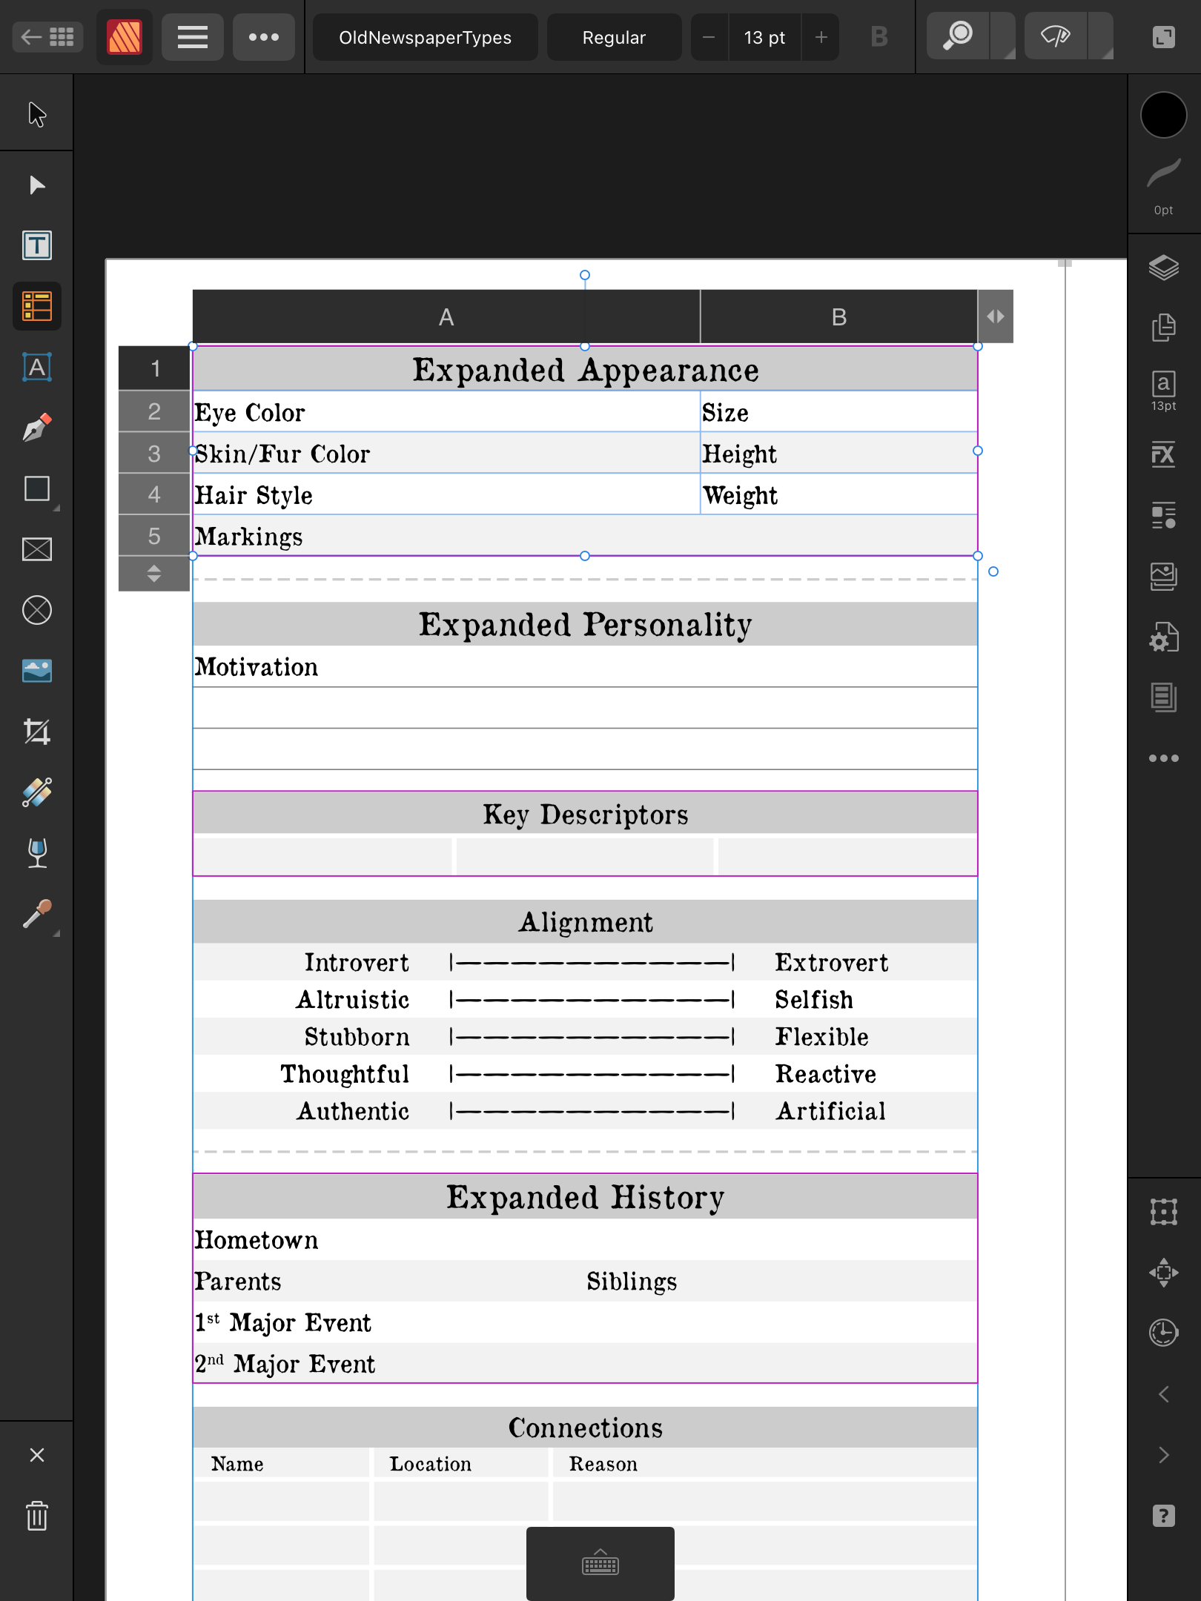
Task: Open the Text Styles studio panel
Action: [x=1163, y=515]
